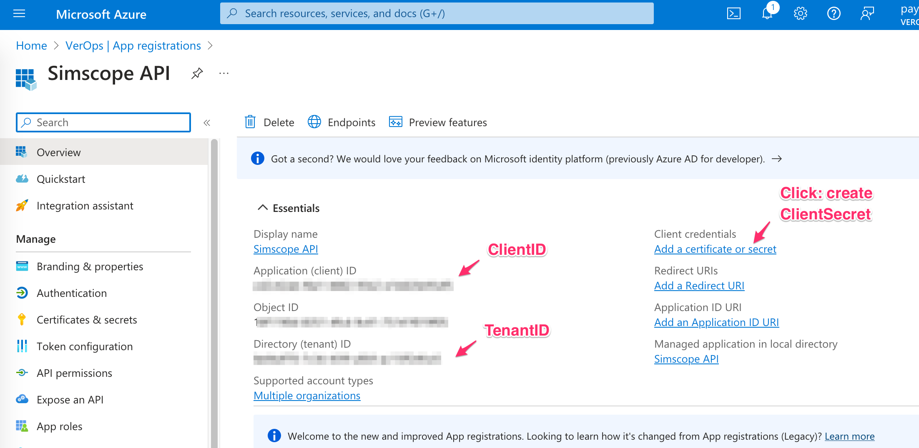Click Add an Application ID URI

pos(716,322)
